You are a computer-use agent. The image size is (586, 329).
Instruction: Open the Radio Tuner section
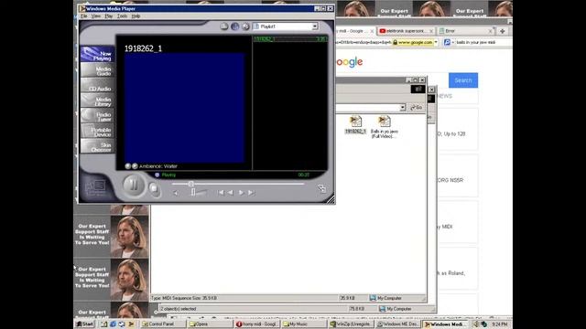(x=98, y=116)
